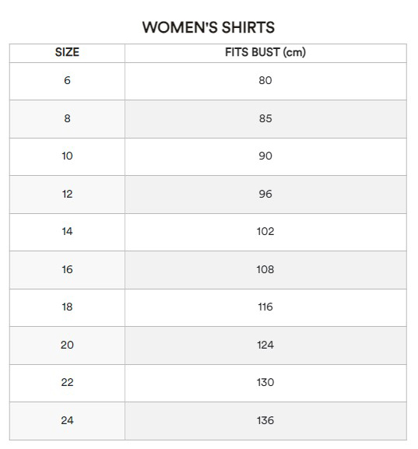Select size 12 cell
This screenshot has width=418, height=449.
[67, 194]
